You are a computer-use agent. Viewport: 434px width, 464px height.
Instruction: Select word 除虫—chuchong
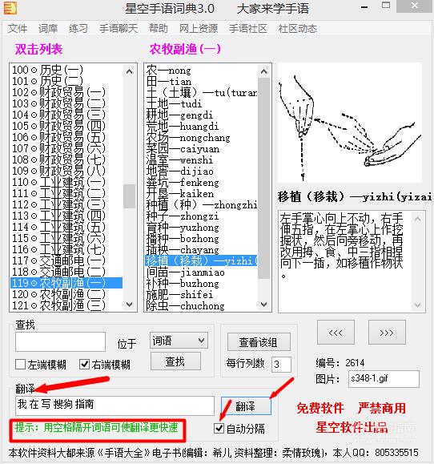[201, 306]
